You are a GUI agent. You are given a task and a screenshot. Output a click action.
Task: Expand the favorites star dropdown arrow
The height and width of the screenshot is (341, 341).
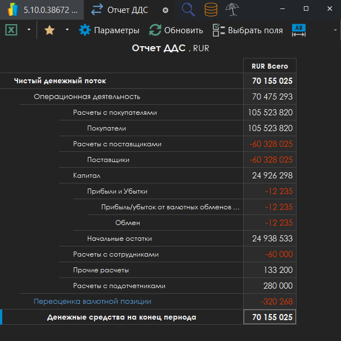coord(67,30)
